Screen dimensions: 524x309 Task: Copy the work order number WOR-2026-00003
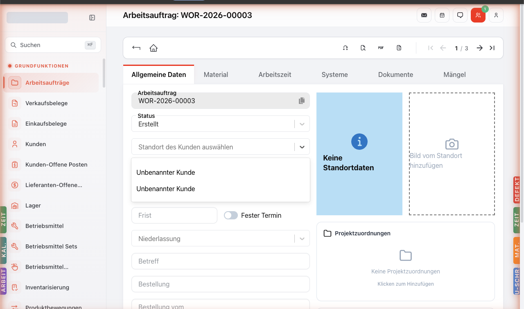[x=302, y=101]
